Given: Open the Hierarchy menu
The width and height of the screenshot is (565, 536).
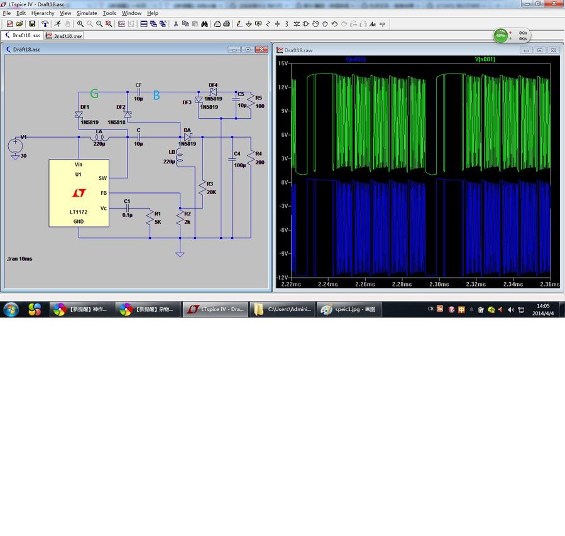Looking at the screenshot, I should coord(43,13).
